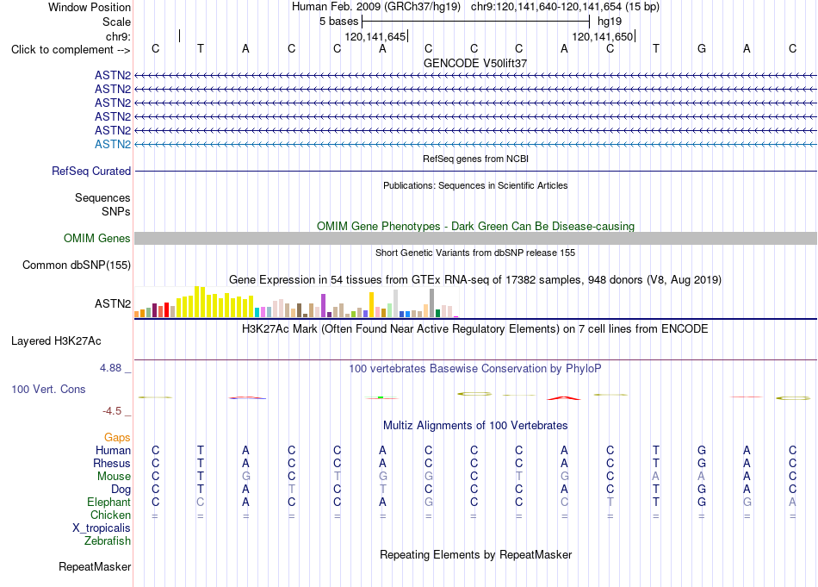Image resolution: width=818 pixels, height=587 pixels.
Task: Open GENCODE V50lift37 track title
Action: click(475, 63)
